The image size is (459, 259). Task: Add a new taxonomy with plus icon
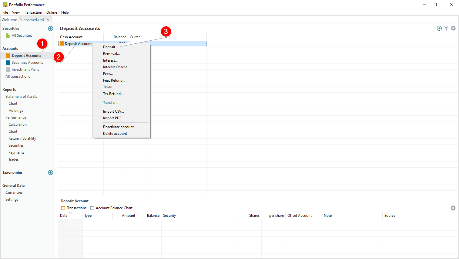tap(51, 172)
